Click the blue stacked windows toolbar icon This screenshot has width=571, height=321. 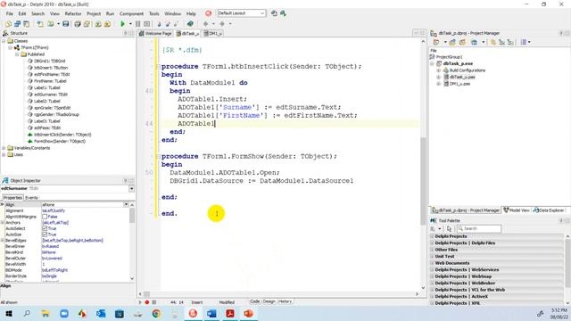[x=17, y=24]
